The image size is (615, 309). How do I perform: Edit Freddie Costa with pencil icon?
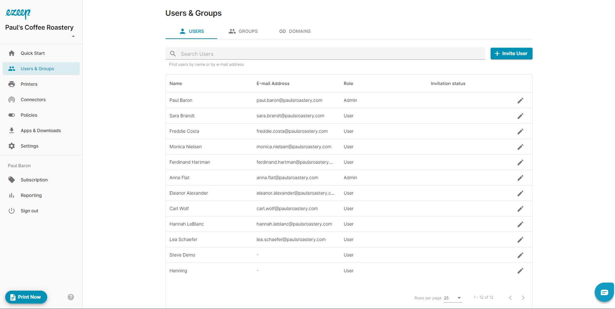click(520, 131)
